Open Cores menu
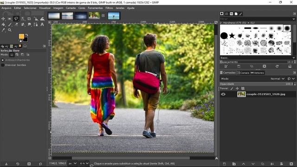Viewport: 297px width, 167px height. [x=82, y=8]
